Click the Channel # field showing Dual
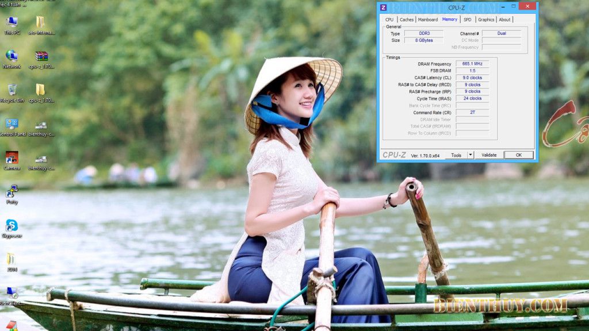Image resolution: width=589 pixels, height=331 pixels. (502, 33)
